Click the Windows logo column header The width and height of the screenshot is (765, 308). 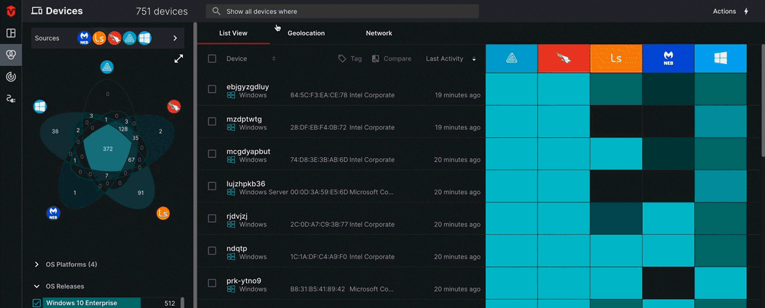(720, 58)
